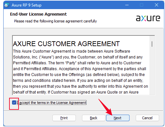Cancel the Axure RP 9 setup
165x127 pixels.
pyautogui.click(x=147, y=118)
